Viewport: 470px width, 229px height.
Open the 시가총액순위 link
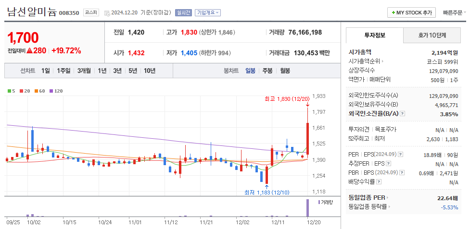(x=366, y=61)
